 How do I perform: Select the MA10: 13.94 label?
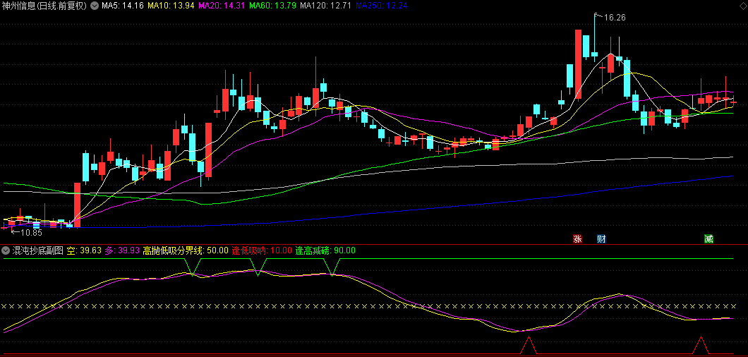coord(171,6)
